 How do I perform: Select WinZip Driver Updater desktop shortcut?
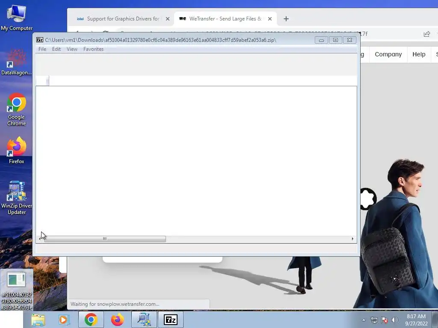tap(17, 198)
